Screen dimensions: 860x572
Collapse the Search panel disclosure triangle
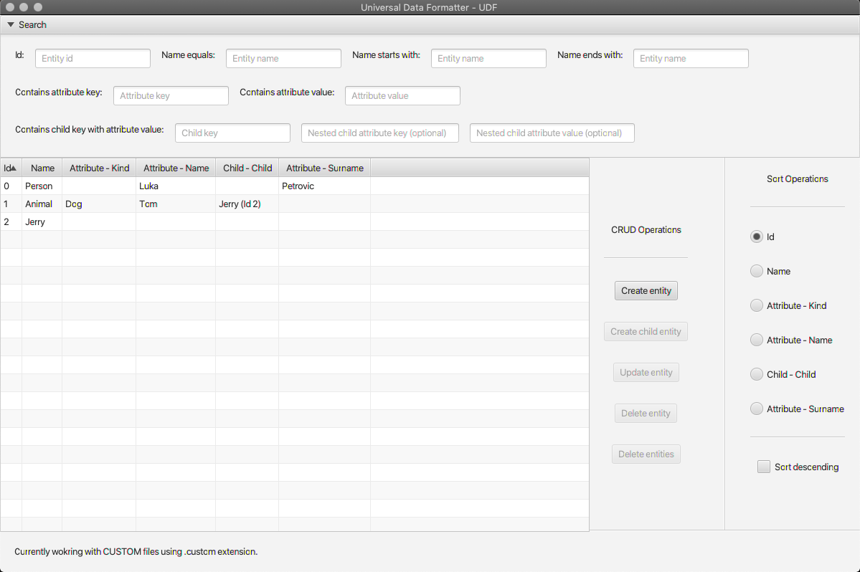(x=11, y=24)
